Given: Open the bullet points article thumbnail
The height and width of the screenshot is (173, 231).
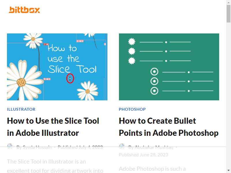Looking at the screenshot, I should pyautogui.click(x=169, y=67).
